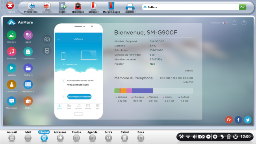Click the Détails link
256x144 pixels.
(x=189, y=71)
